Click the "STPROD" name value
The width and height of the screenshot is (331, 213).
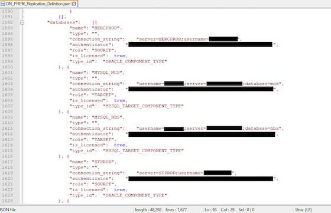click(103, 162)
